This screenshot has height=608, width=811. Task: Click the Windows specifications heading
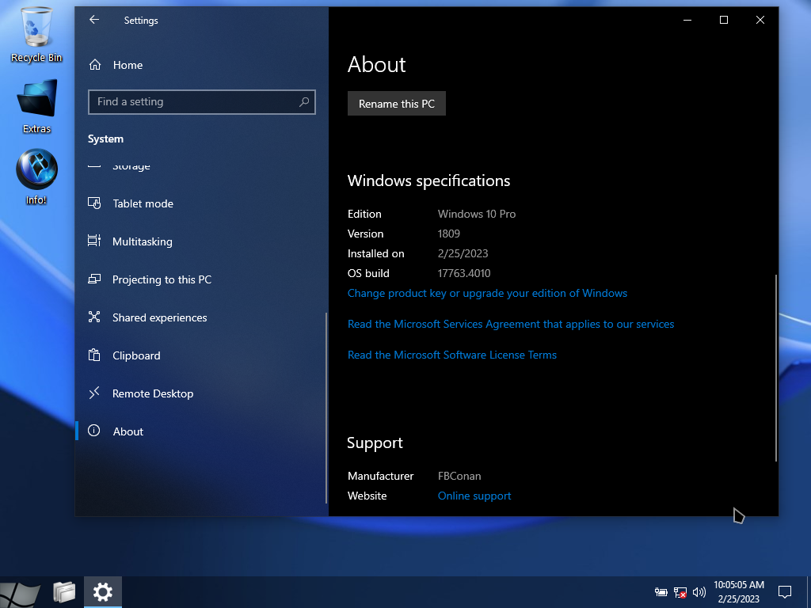click(428, 180)
